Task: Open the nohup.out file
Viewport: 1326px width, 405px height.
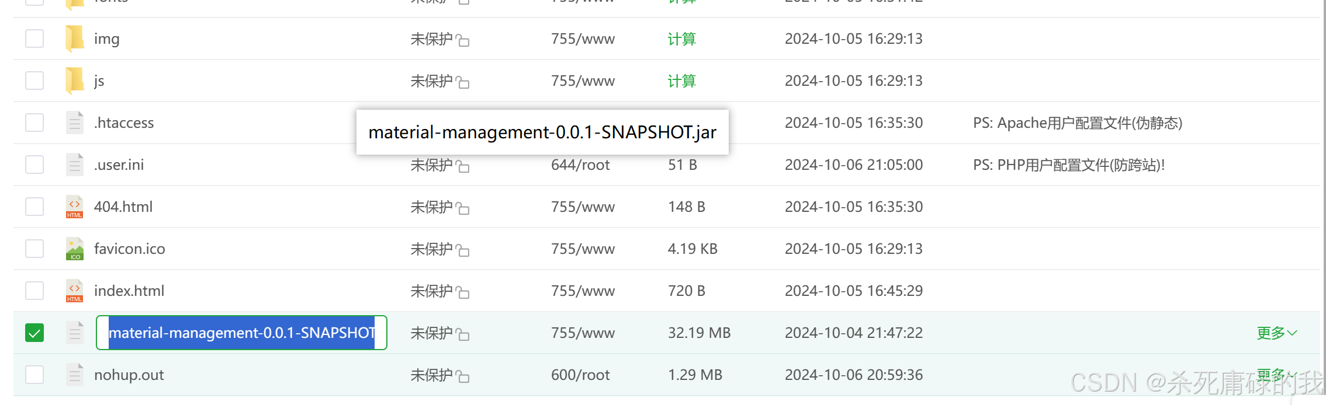Action: [129, 375]
